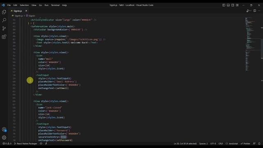Change indentation via Spaces: 2
Viewport: 263px width, 148px height.
click(203, 143)
